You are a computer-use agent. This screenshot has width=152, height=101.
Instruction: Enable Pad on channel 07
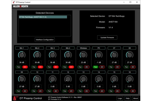[x=111, y=67]
